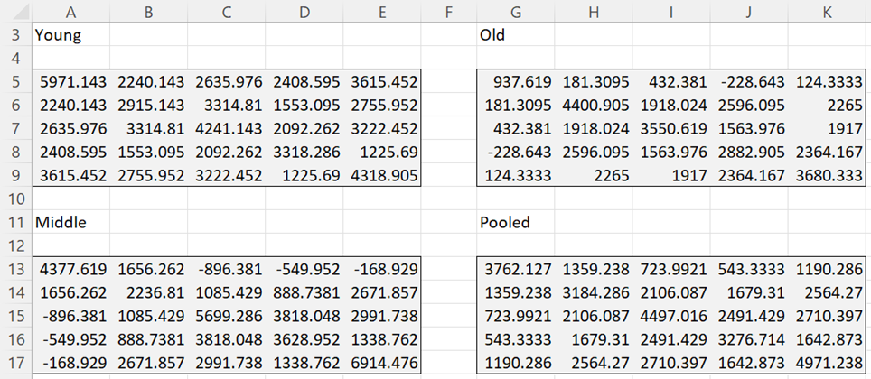
Task: Click the column H header
Action: (x=593, y=10)
